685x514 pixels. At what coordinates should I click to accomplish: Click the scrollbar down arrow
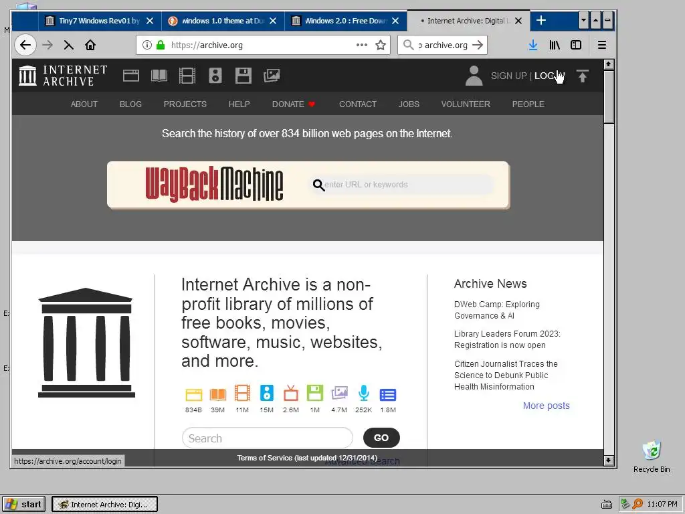tap(609, 460)
